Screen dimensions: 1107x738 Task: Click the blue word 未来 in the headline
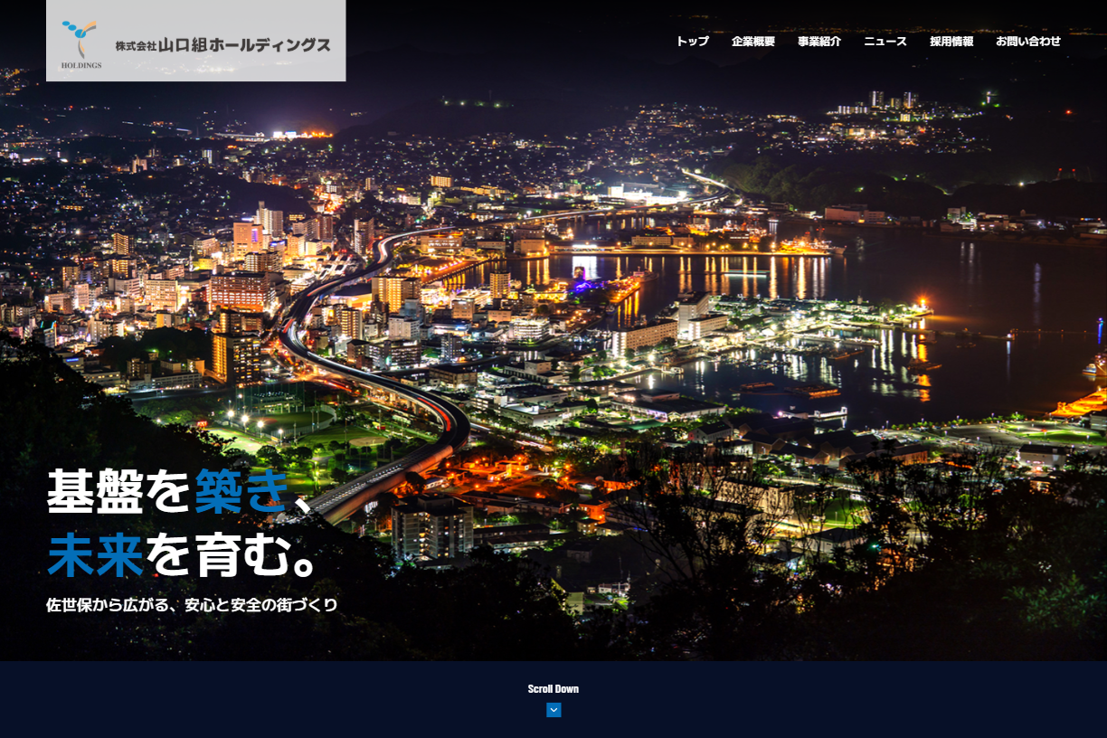[96, 555]
